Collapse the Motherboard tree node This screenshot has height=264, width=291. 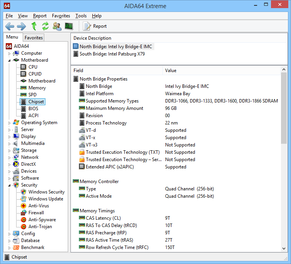[x=9, y=61]
